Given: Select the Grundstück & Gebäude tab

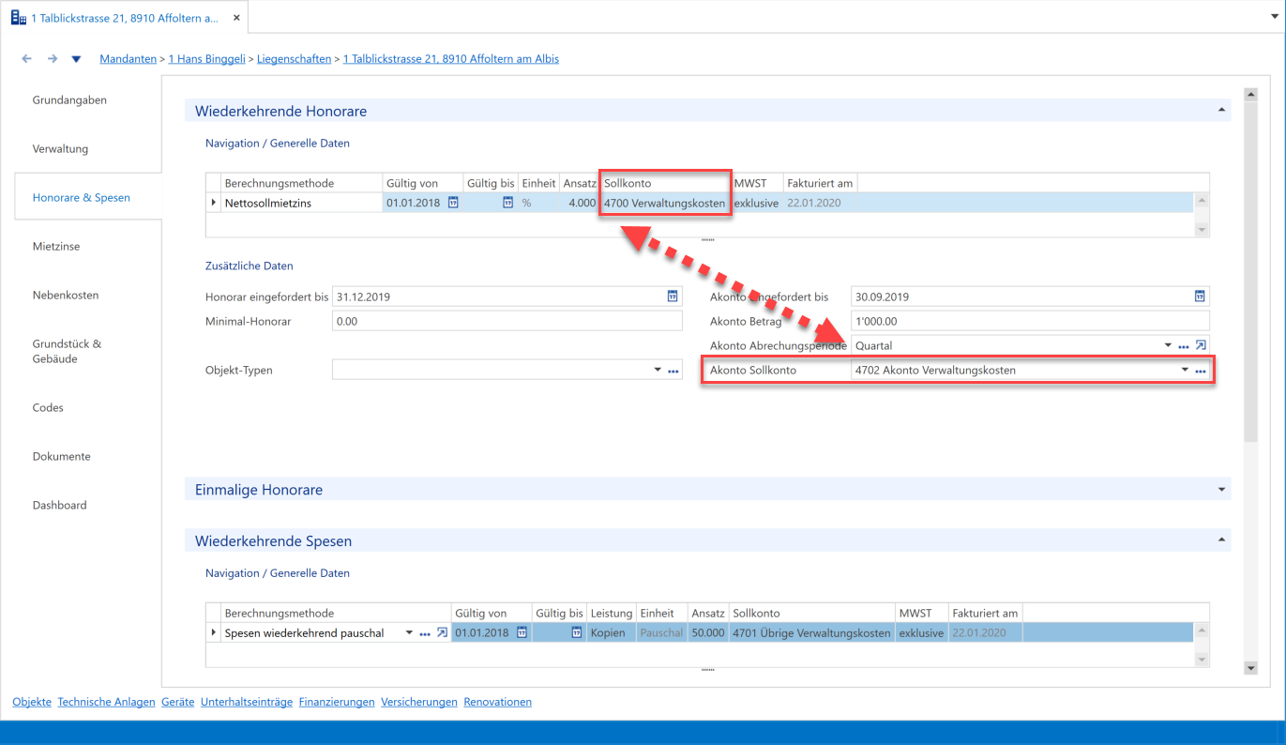Looking at the screenshot, I should click(67, 351).
